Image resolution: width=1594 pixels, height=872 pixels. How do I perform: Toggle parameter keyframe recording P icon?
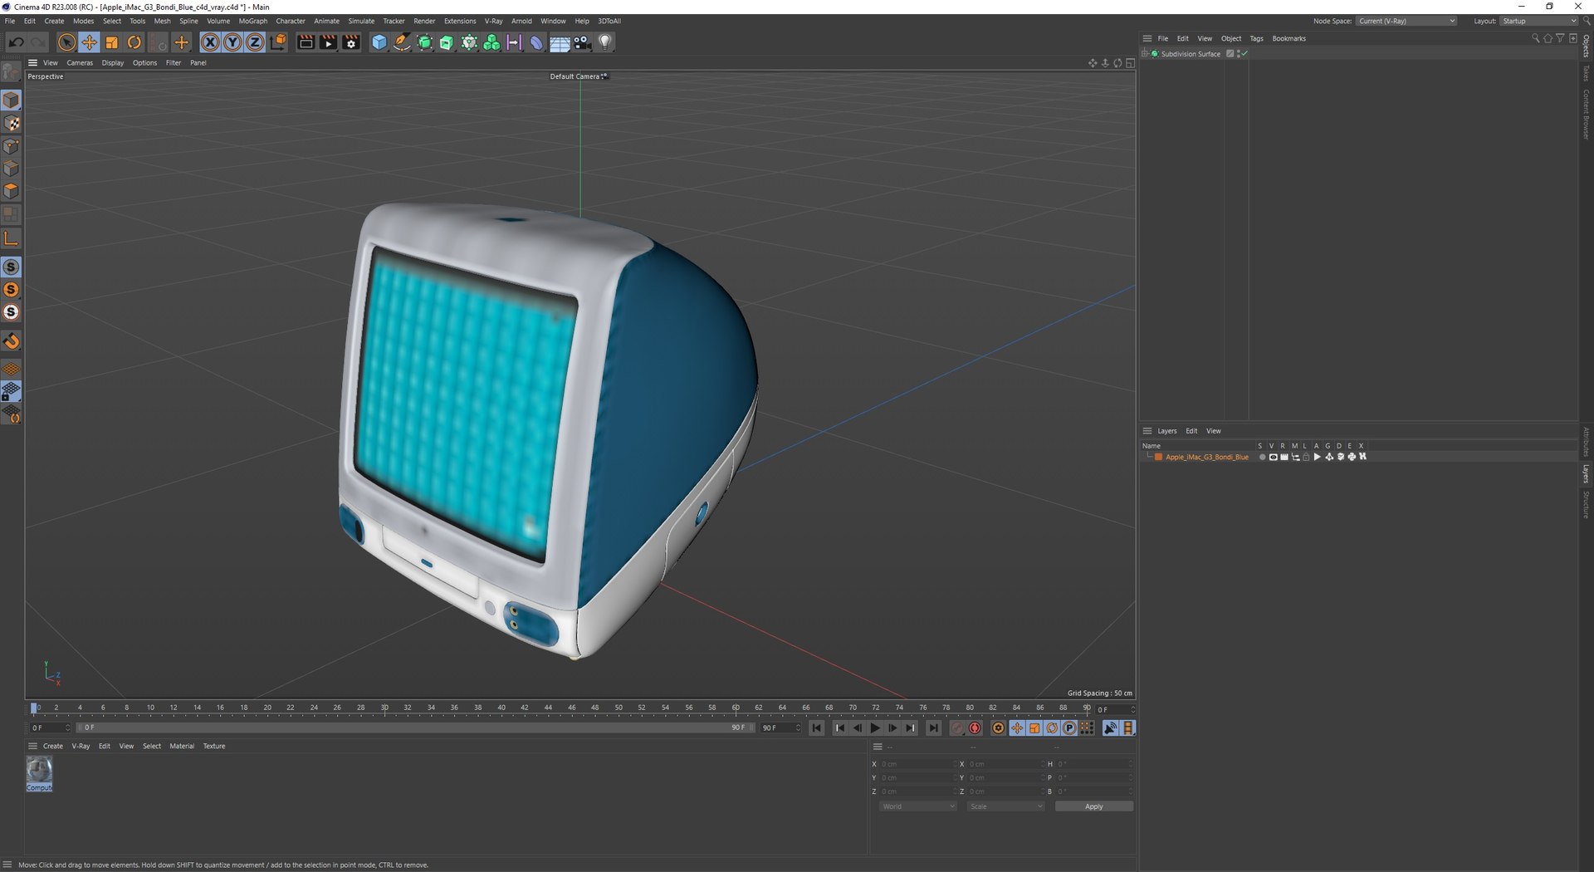click(1069, 728)
